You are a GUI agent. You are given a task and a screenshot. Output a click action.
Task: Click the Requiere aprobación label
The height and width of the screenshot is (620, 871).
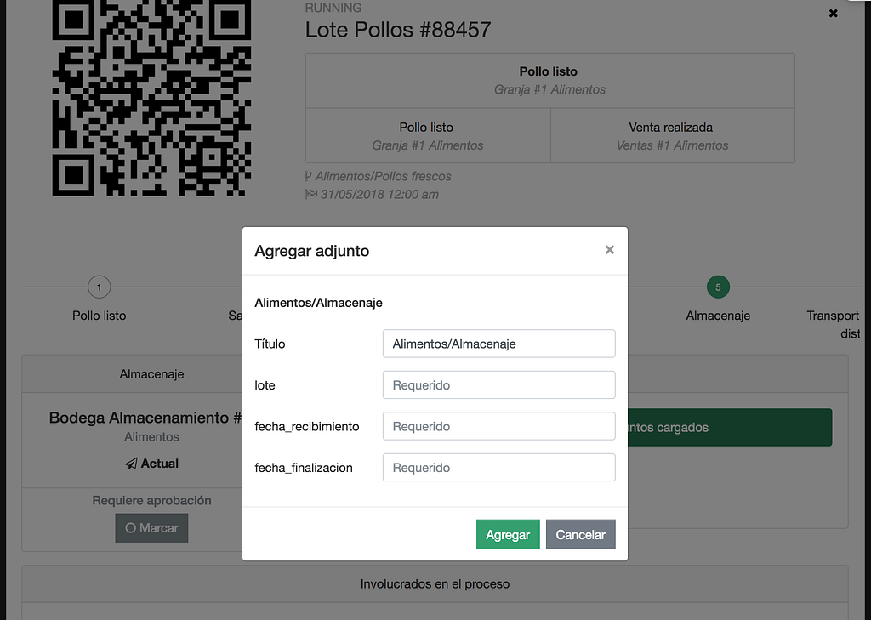151,501
